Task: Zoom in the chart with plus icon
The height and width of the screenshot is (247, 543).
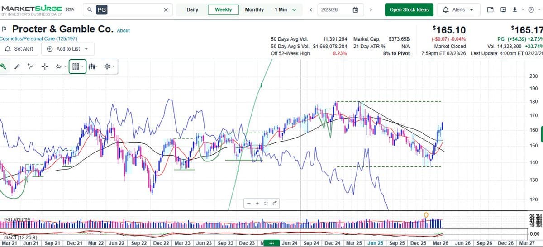Action: point(257,204)
